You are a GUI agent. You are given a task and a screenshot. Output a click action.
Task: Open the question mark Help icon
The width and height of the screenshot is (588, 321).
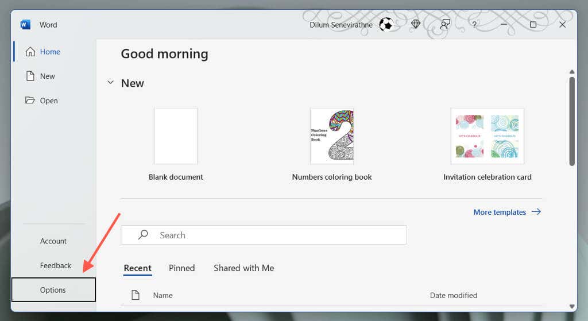pos(474,25)
